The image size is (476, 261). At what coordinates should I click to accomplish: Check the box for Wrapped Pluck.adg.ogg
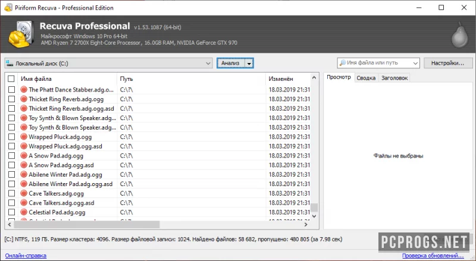point(11,137)
